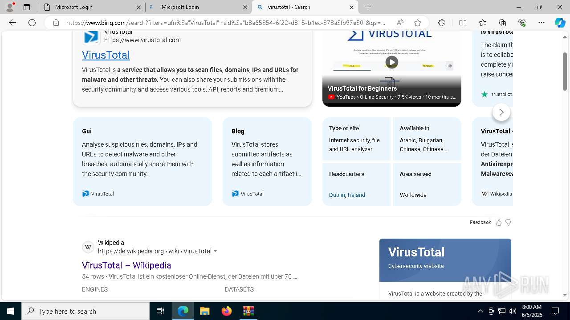The height and width of the screenshot is (320, 570).
Task: Open the VirusTotal – Wikipedia result link
Action: [x=126, y=265]
